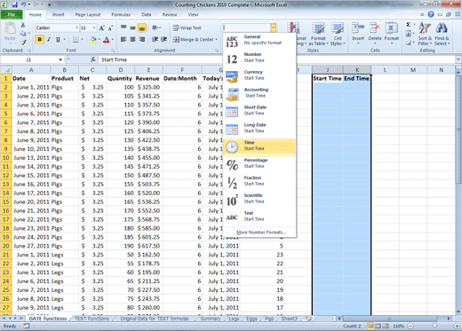Click the Cut scissors icon
462x331 pixels.
pos(23,25)
